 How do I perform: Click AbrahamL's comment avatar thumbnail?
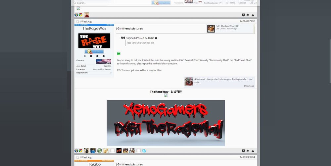click(189, 81)
